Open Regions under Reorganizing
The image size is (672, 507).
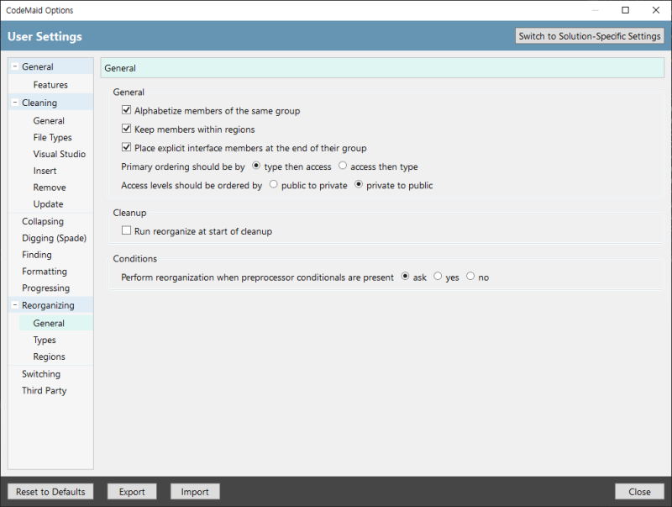point(50,356)
